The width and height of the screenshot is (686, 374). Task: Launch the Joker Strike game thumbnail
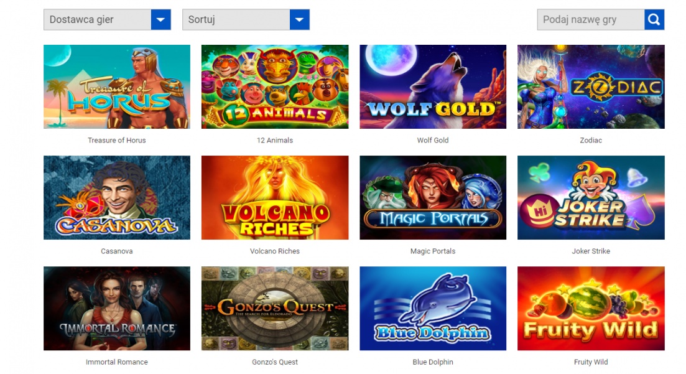[591, 197]
